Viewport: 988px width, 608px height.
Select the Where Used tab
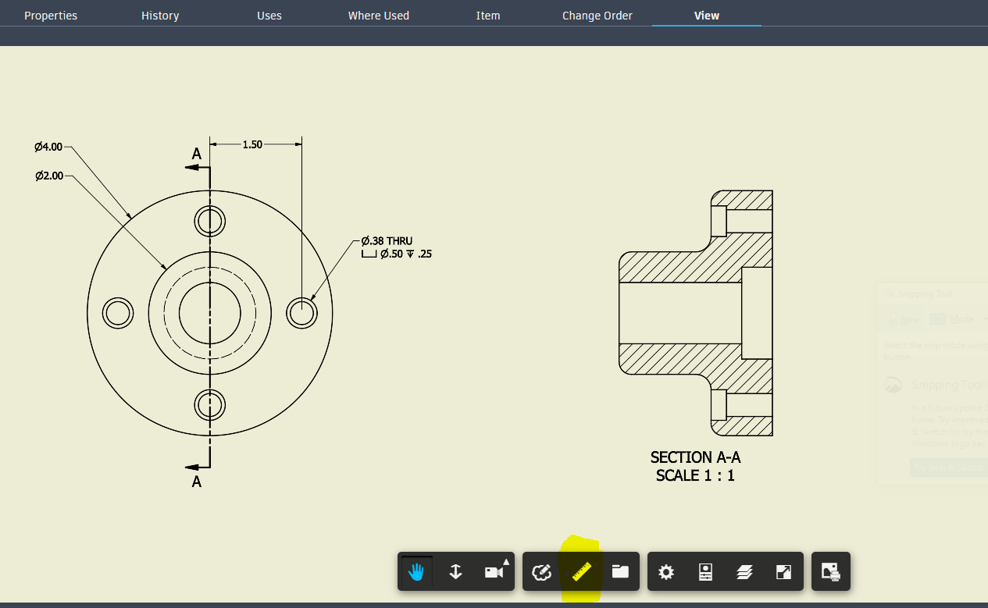click(x=379, y=16)
